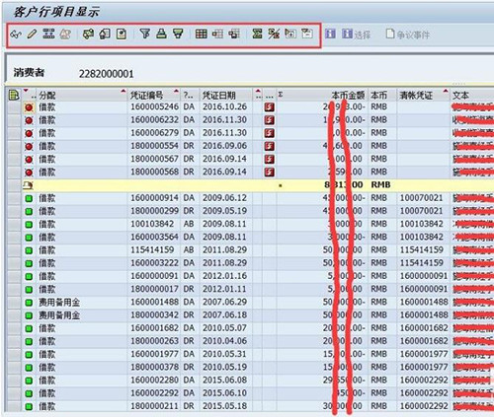Sort descending using toolbar icon
The height and width of the screenshot is (417, 494).
tap(178, 34)
